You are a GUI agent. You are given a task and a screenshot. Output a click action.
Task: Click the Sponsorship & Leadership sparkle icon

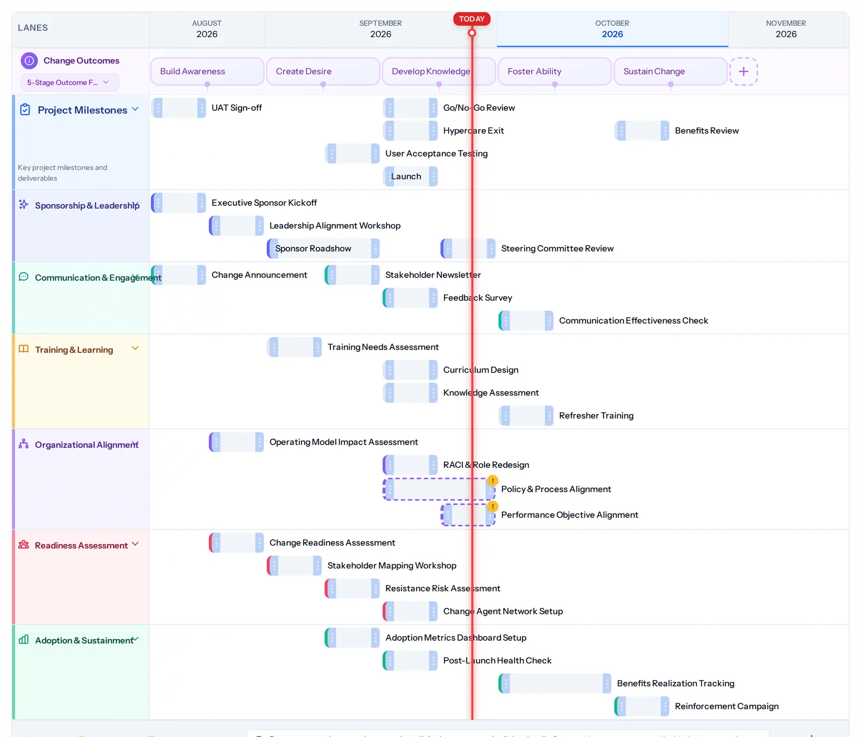(24, 204)
